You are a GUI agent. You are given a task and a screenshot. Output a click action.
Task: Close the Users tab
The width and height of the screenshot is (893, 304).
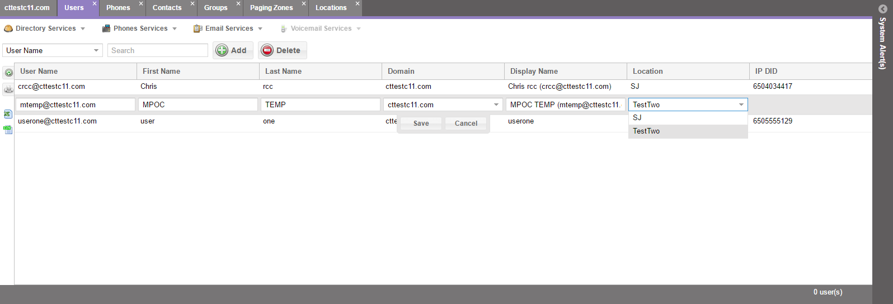(x=94, y=4)
